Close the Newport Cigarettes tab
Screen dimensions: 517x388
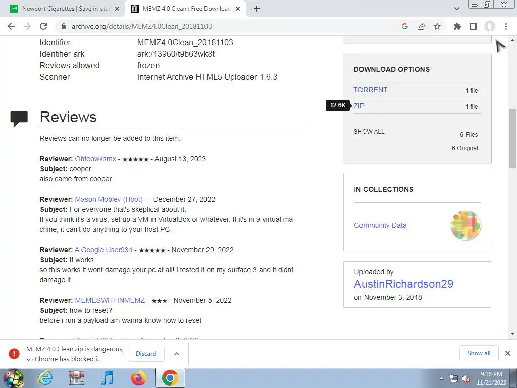(117, 9)
